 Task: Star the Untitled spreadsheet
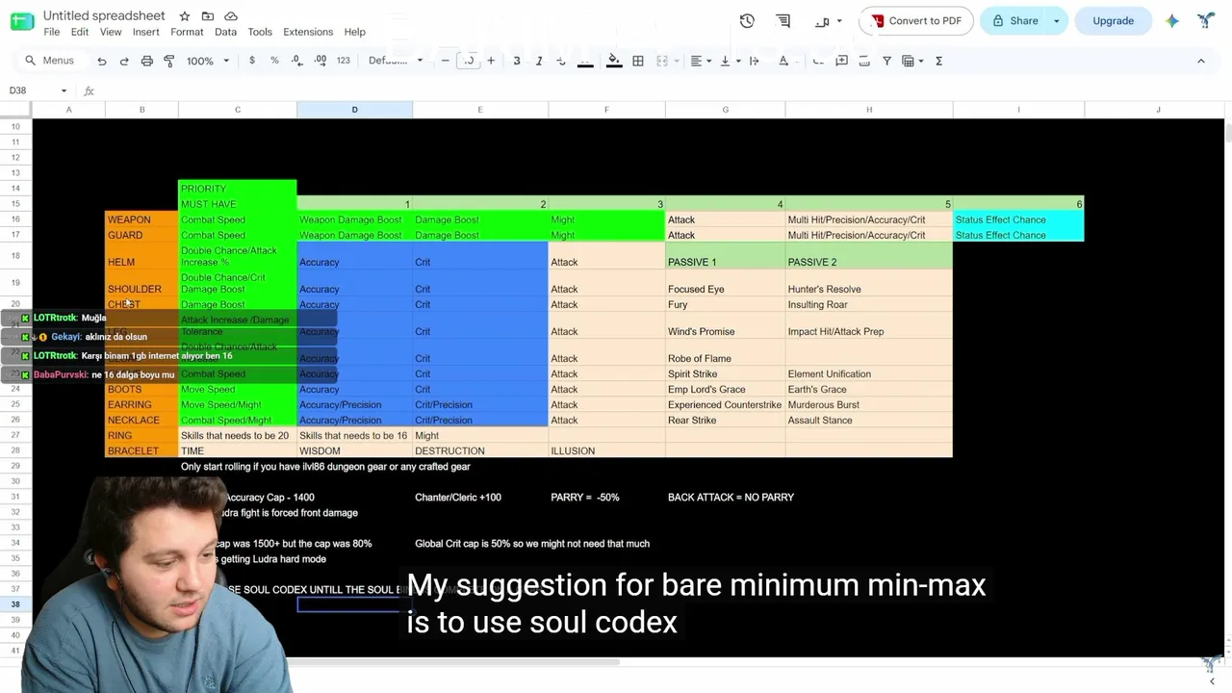184,16
